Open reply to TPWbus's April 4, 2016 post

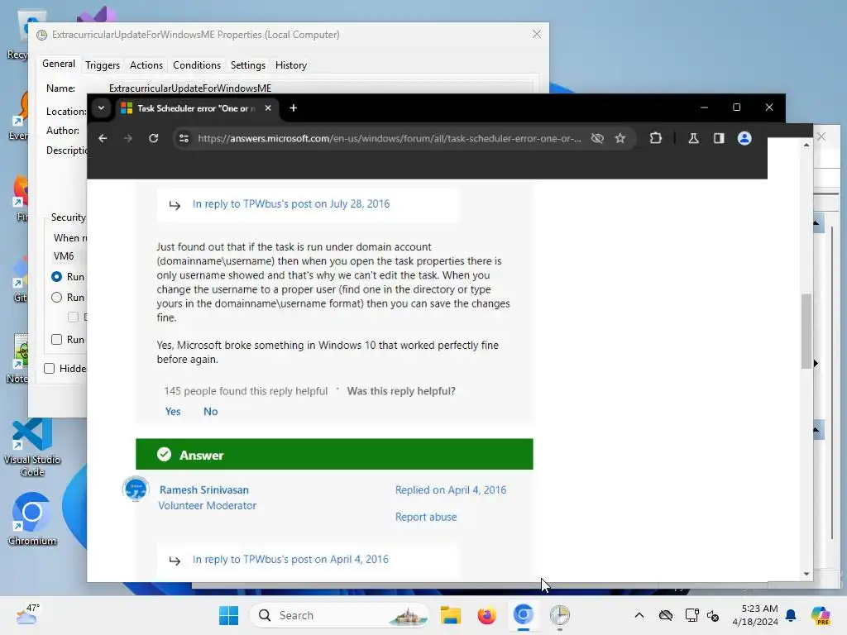pyautogui.click(x=290, y=559)
